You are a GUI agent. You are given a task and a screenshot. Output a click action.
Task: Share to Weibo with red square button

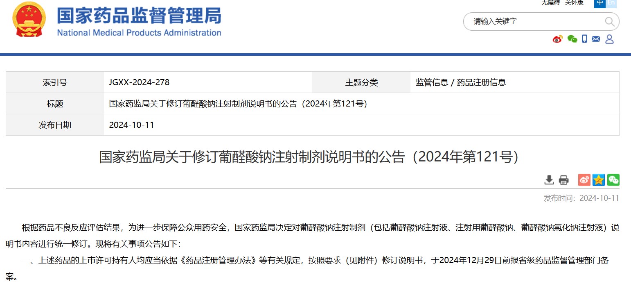(x=584, y=180)
